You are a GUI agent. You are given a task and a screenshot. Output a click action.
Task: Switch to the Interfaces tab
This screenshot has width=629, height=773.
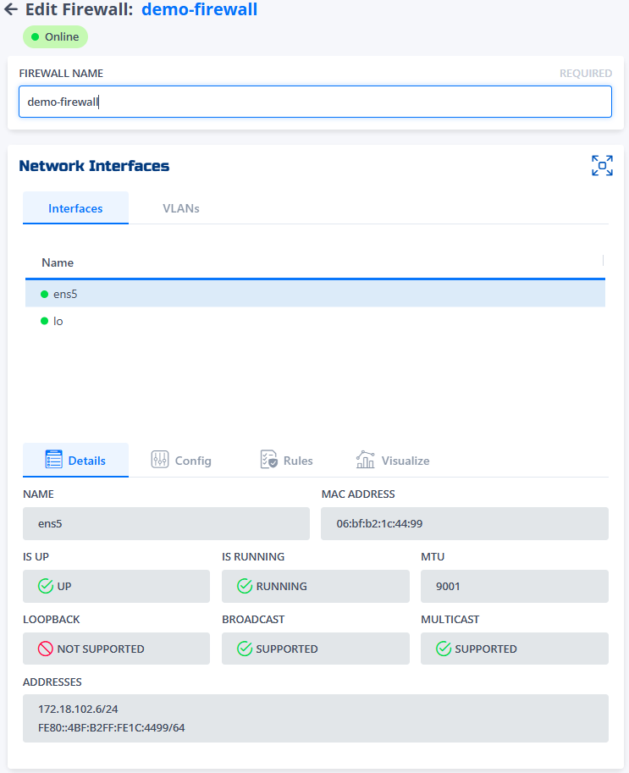pos(75,207)
